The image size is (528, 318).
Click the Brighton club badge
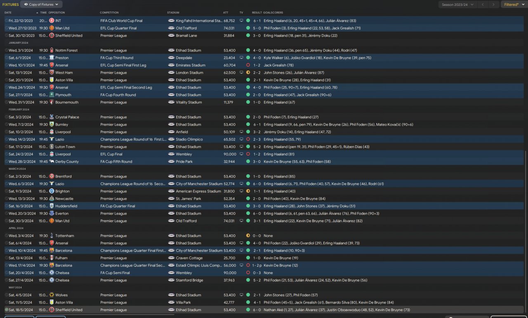(52, 191)
